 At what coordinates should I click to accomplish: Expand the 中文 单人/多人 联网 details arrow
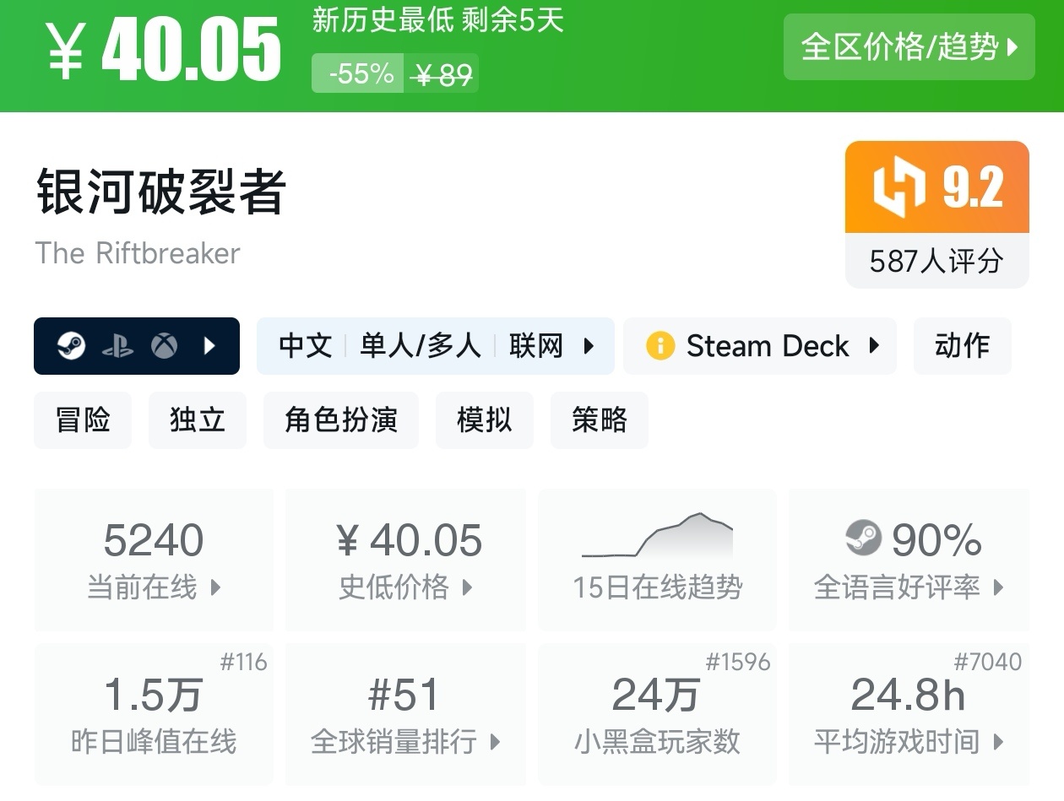(589, 346)
